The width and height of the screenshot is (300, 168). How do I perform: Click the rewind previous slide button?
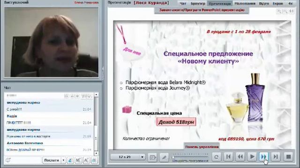(x=240, y=157)
